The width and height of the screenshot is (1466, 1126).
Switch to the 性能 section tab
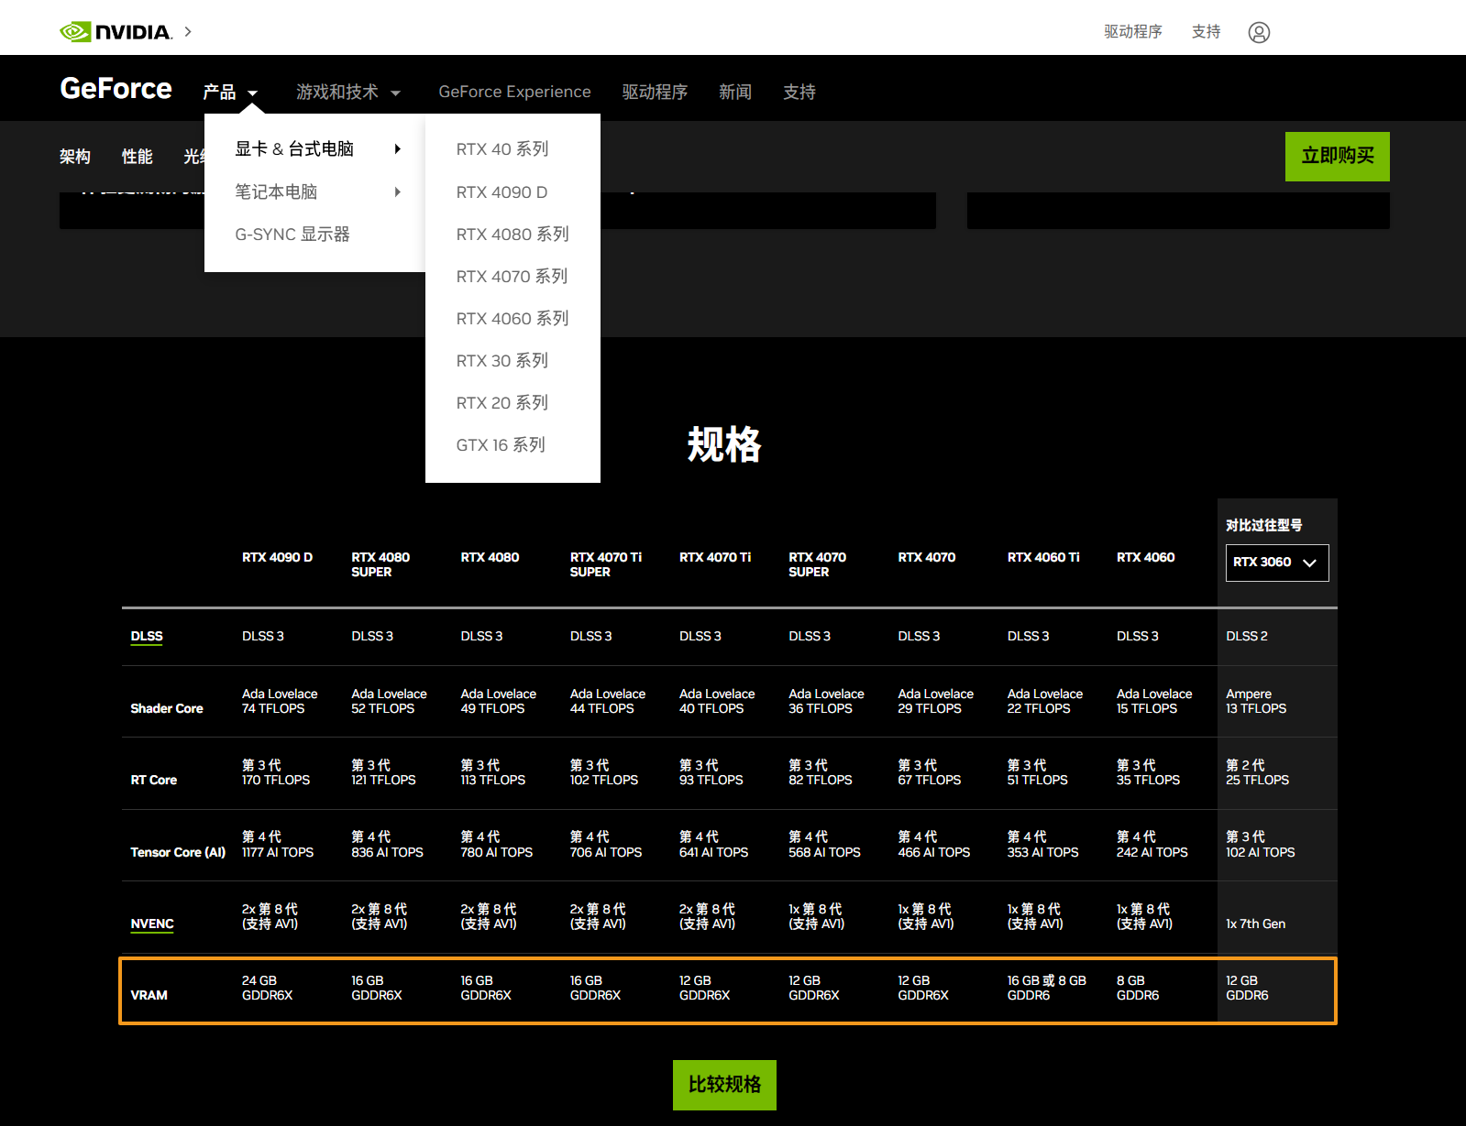coord(138,157)
